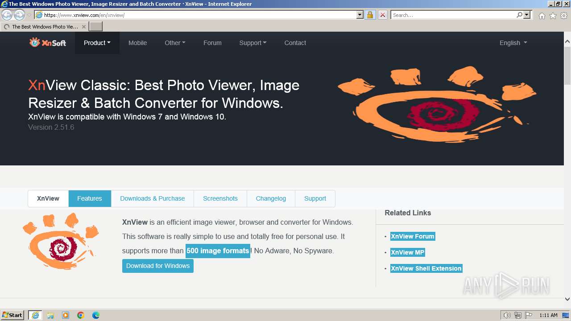
Task: Open File Explorer from the taskbar
Action: [x=50, y=315]
